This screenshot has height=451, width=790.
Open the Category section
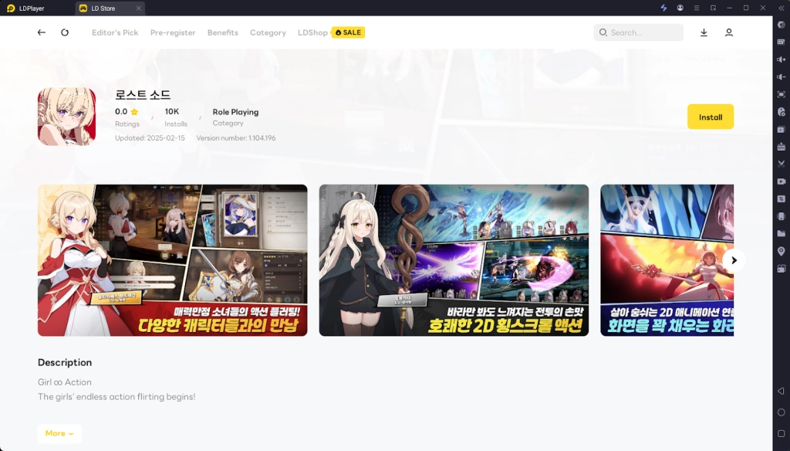click(268, 32)
